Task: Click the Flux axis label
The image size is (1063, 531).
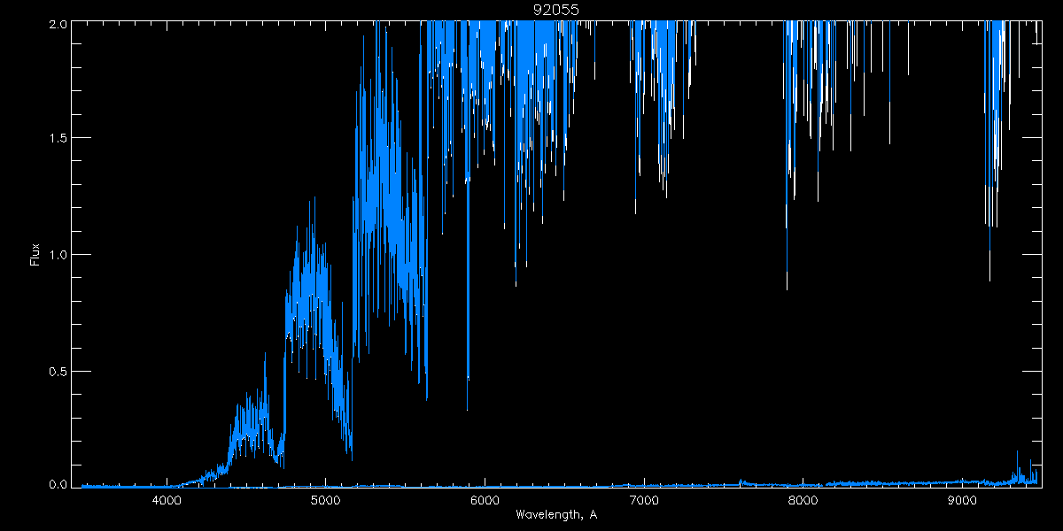Action: coord(35,254)
